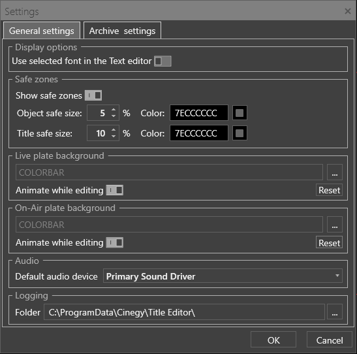357x354 pixels.
Task: Confirm settings with OK button
Action: (x=273, y=340)
